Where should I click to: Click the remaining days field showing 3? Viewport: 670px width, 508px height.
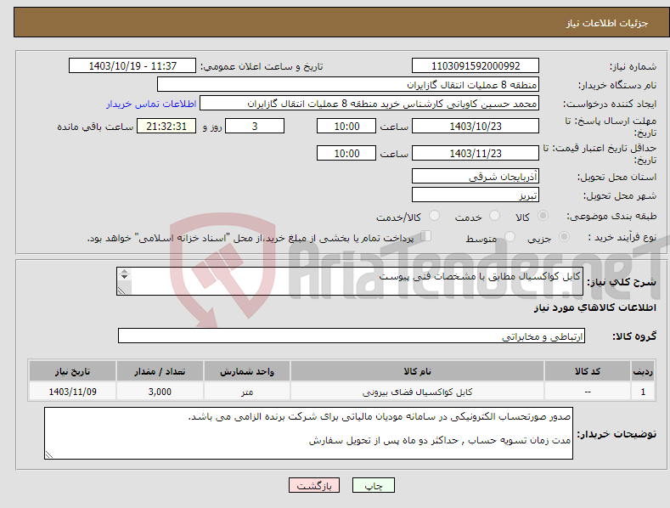pyautogui.click(x=255, y=126)
